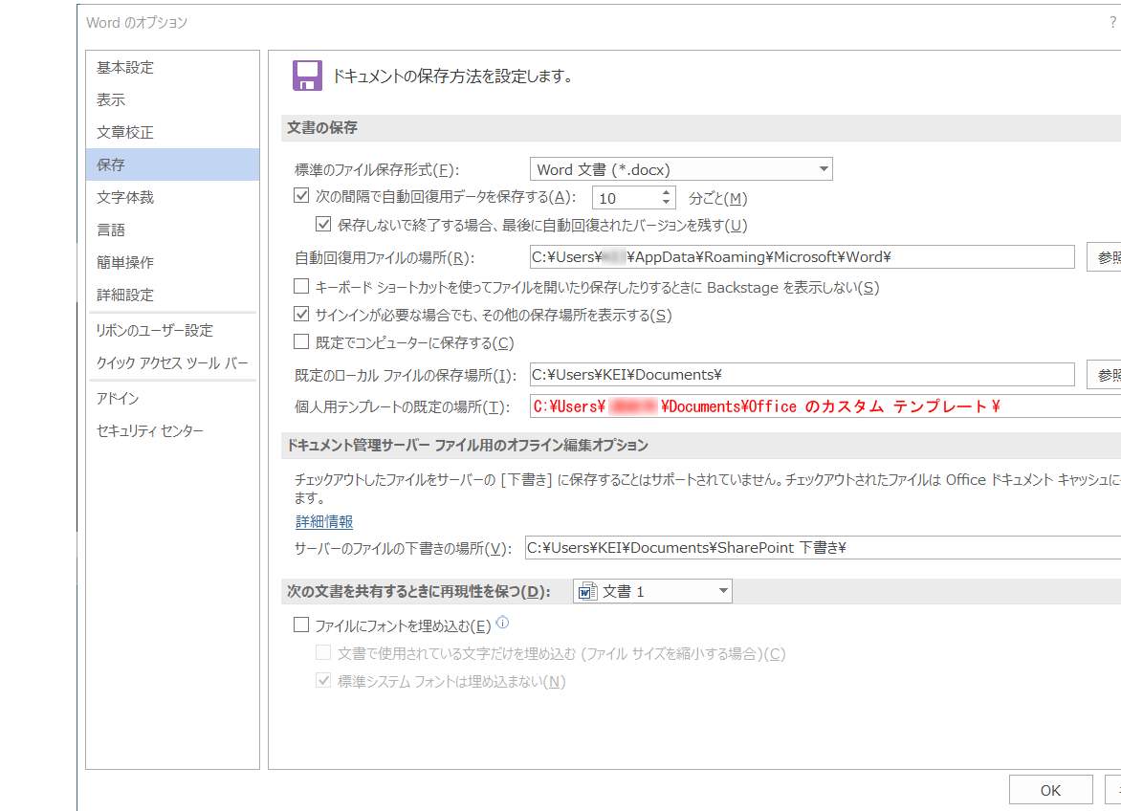Click 参照 button for auto-recover location
The image size is (1121, 811).
coord(1105,257)
